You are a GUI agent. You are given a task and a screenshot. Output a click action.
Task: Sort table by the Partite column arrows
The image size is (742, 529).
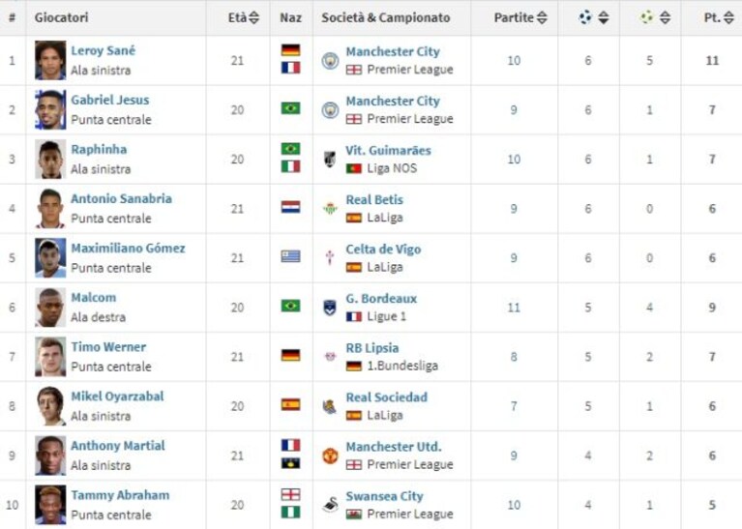coord(543,18)
